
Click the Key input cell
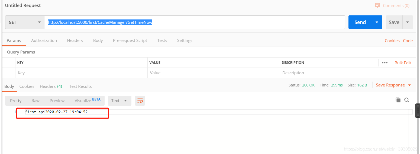(81, 73)
